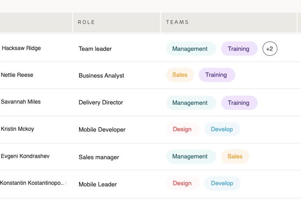Click Develop tag for Kristin Mckoy
This screenshot has height=200, width=301.
pos(222,129)
